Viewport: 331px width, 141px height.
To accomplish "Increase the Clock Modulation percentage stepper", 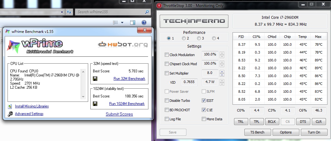I will point(222,53).
